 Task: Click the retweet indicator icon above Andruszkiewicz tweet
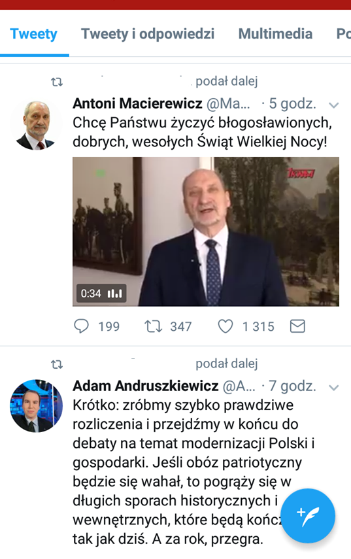(57, 364)
